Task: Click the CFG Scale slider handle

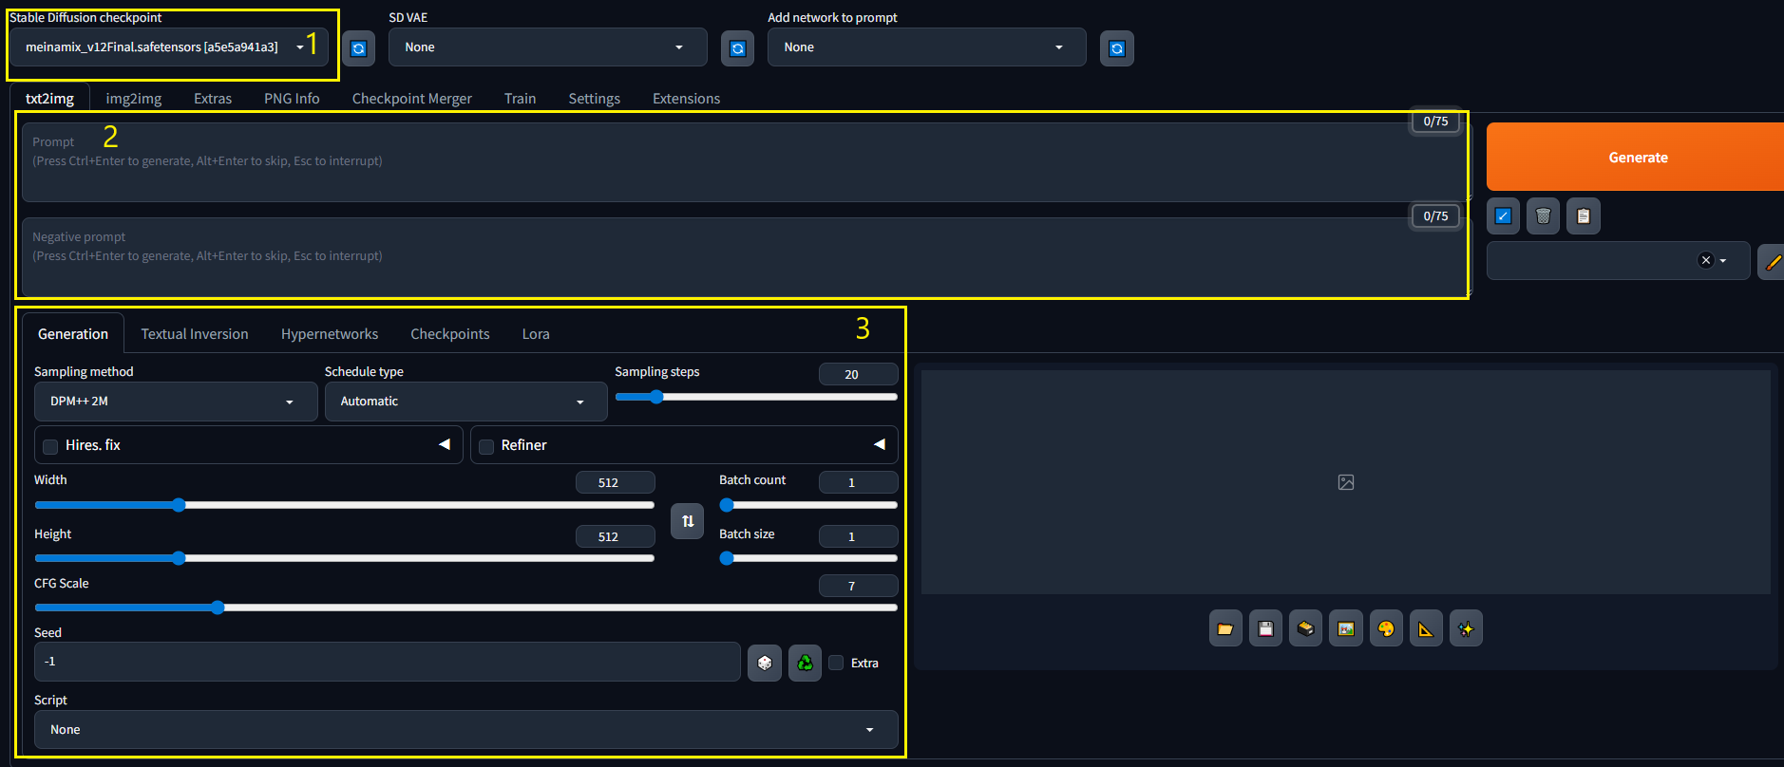Action: 218,608
